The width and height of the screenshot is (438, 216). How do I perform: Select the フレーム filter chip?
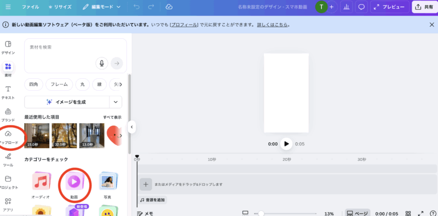point(59,85)
